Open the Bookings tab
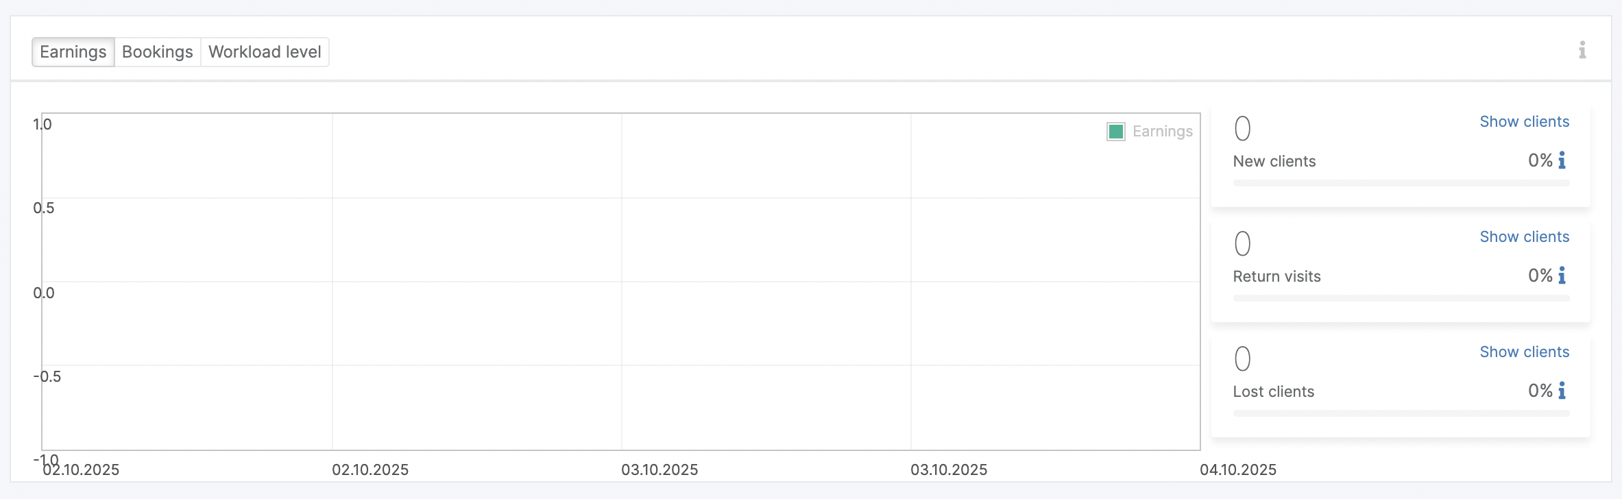The height and width of the screenshot is (499, 1622). point(158,52)
